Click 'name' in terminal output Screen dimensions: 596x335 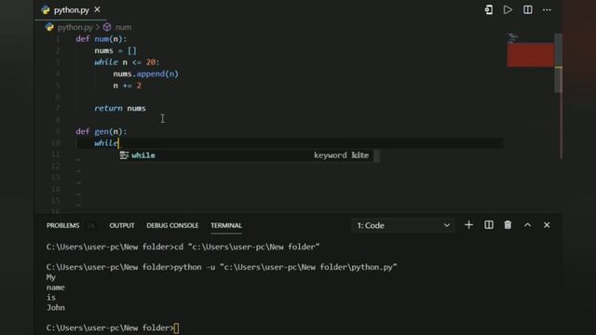pyautogui.click(x=56, y=288)
